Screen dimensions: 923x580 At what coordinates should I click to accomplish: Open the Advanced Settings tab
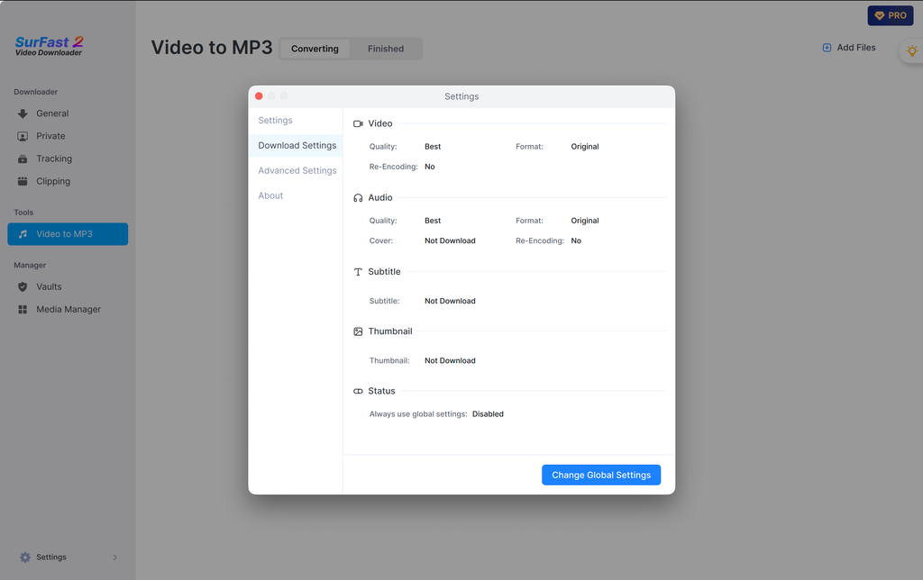click(297, 170)
